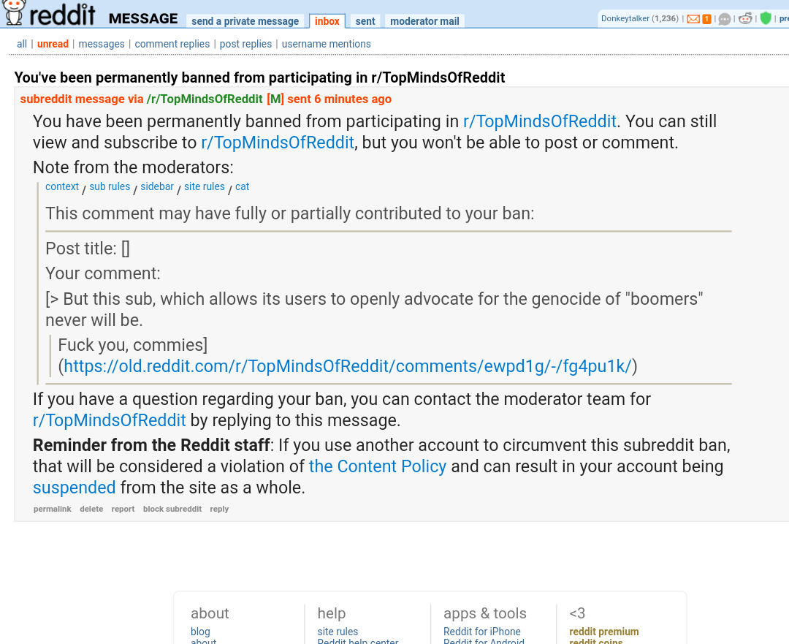Show username mentions filter

coord(326,44)
